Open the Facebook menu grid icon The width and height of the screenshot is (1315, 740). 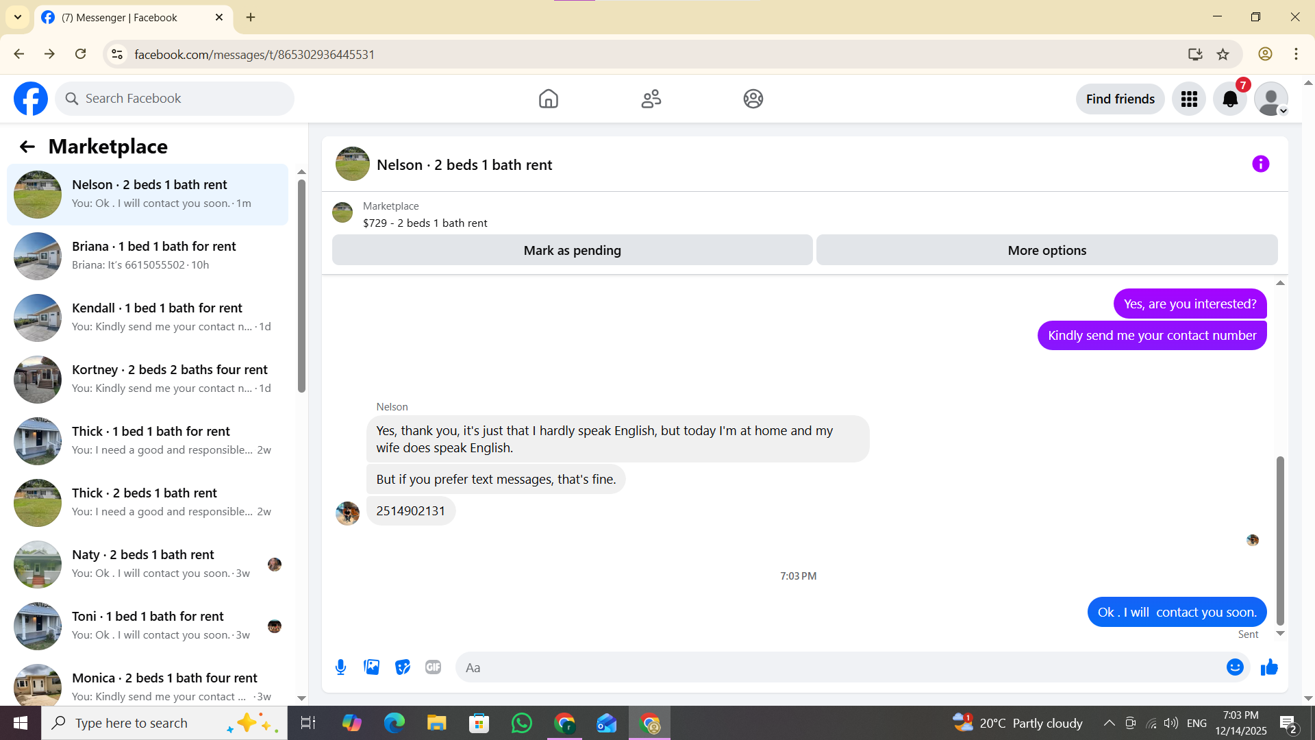click(x=1189, y=99)
